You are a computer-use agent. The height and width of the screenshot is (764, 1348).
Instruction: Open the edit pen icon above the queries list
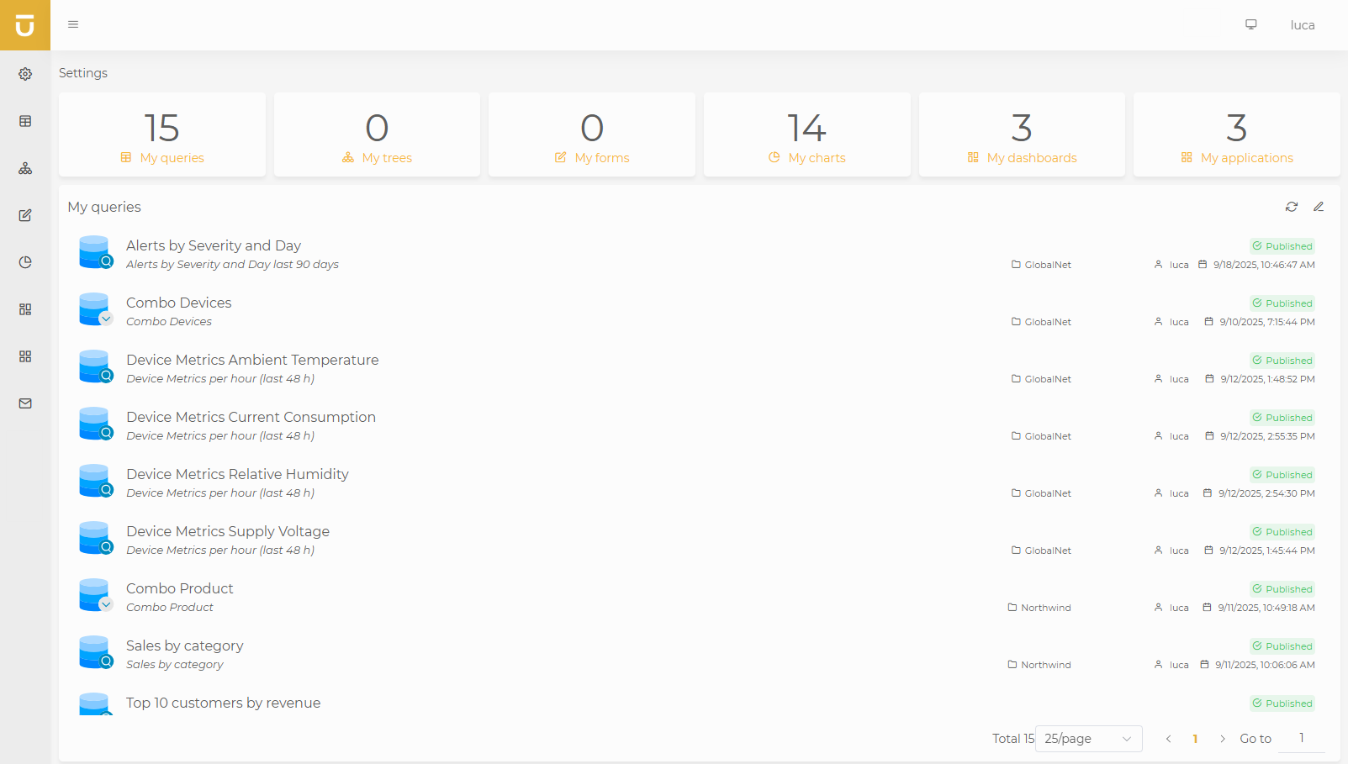[1319, 206]
